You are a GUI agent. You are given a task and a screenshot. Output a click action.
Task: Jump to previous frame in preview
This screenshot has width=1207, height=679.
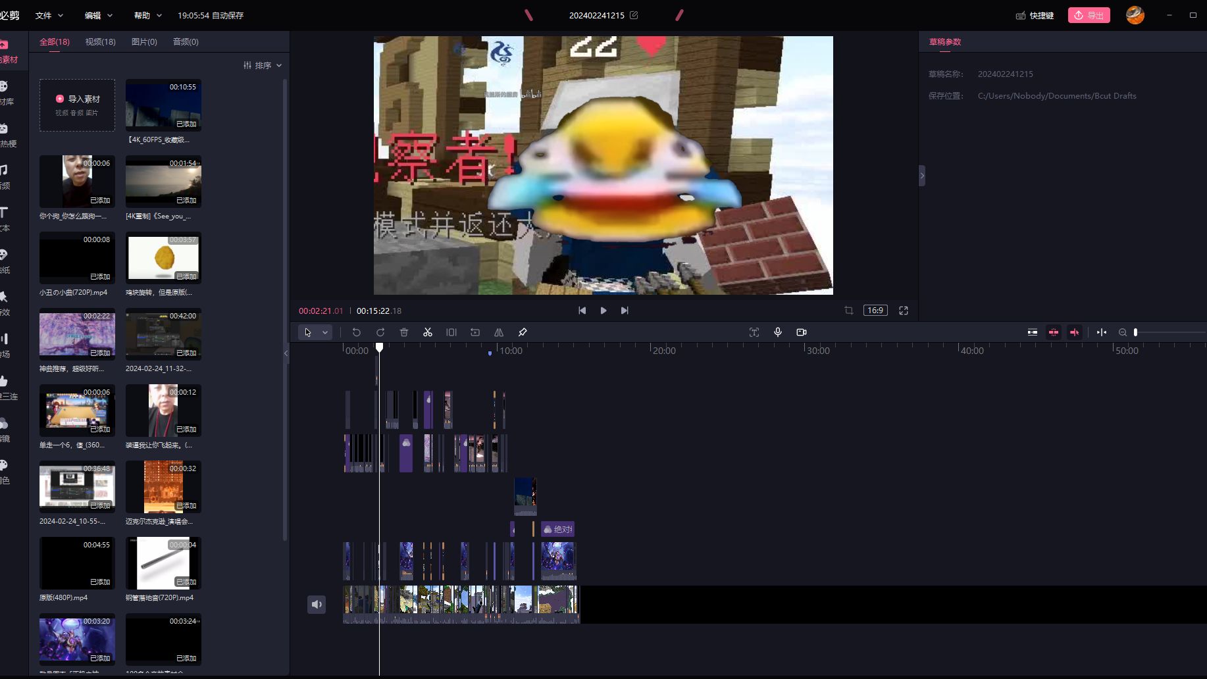click(582, 311)
